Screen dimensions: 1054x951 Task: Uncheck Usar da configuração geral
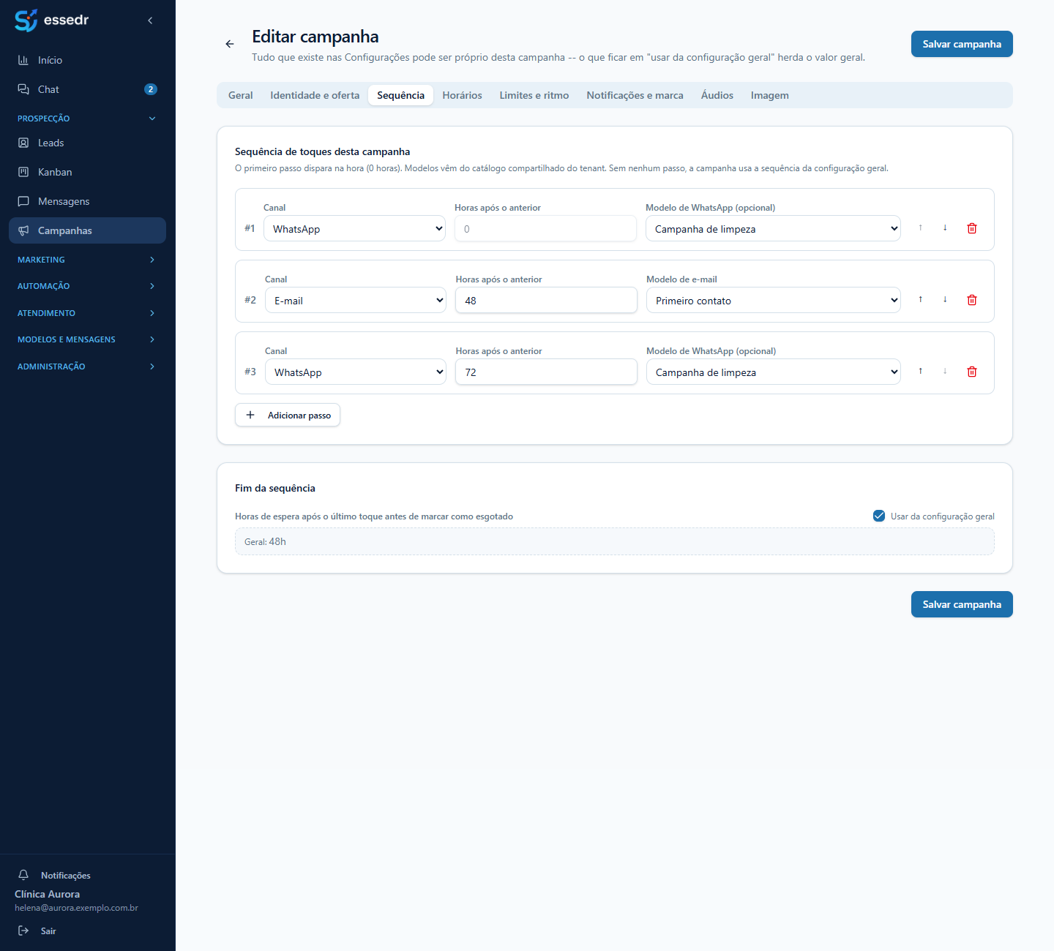tap(879, 516)
